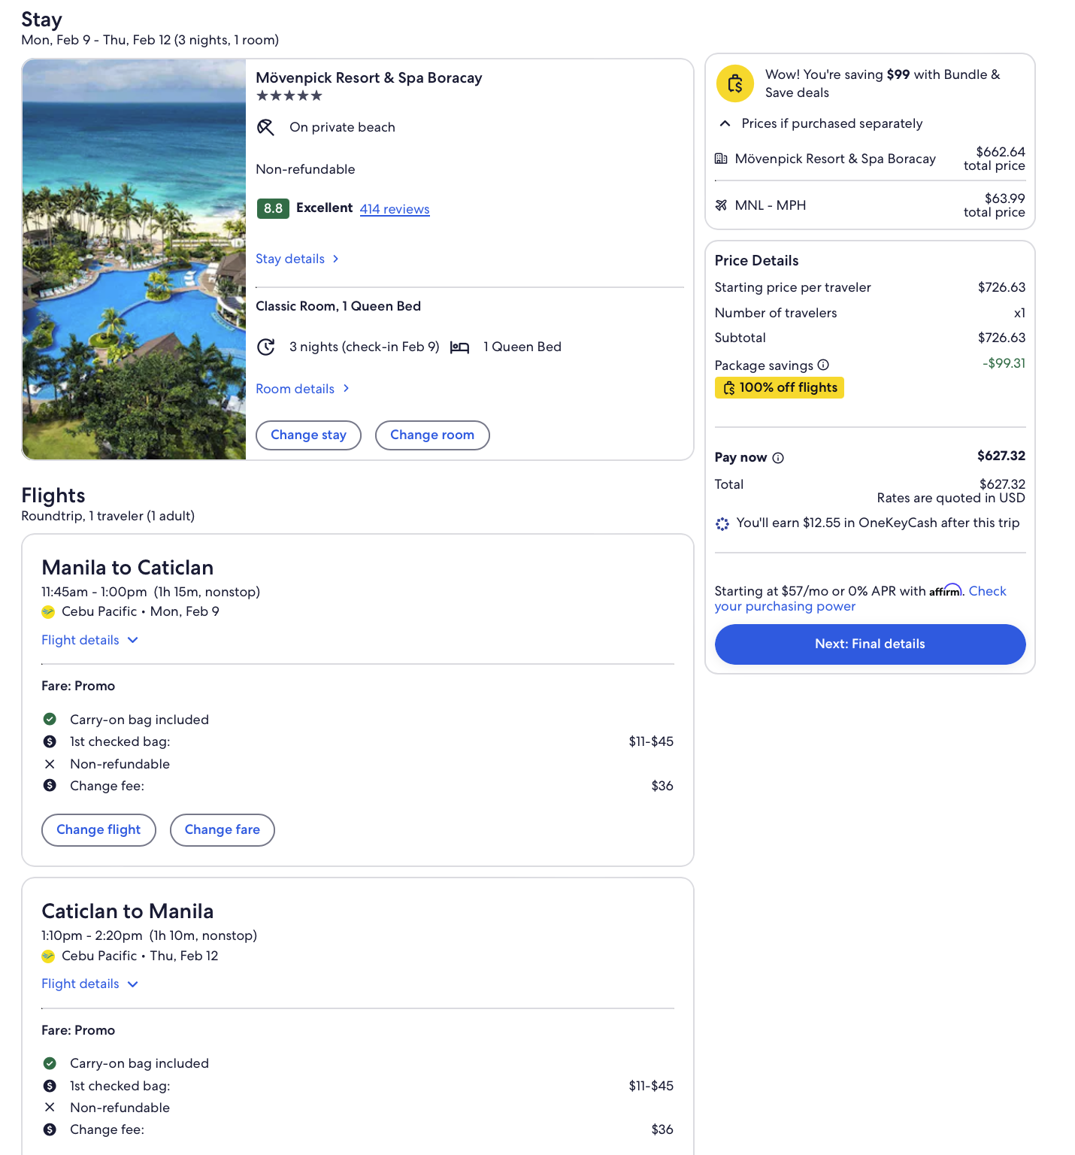
Task: Expand Flight details for Caticlan to Manila
Action: click(x=90, y=984)
